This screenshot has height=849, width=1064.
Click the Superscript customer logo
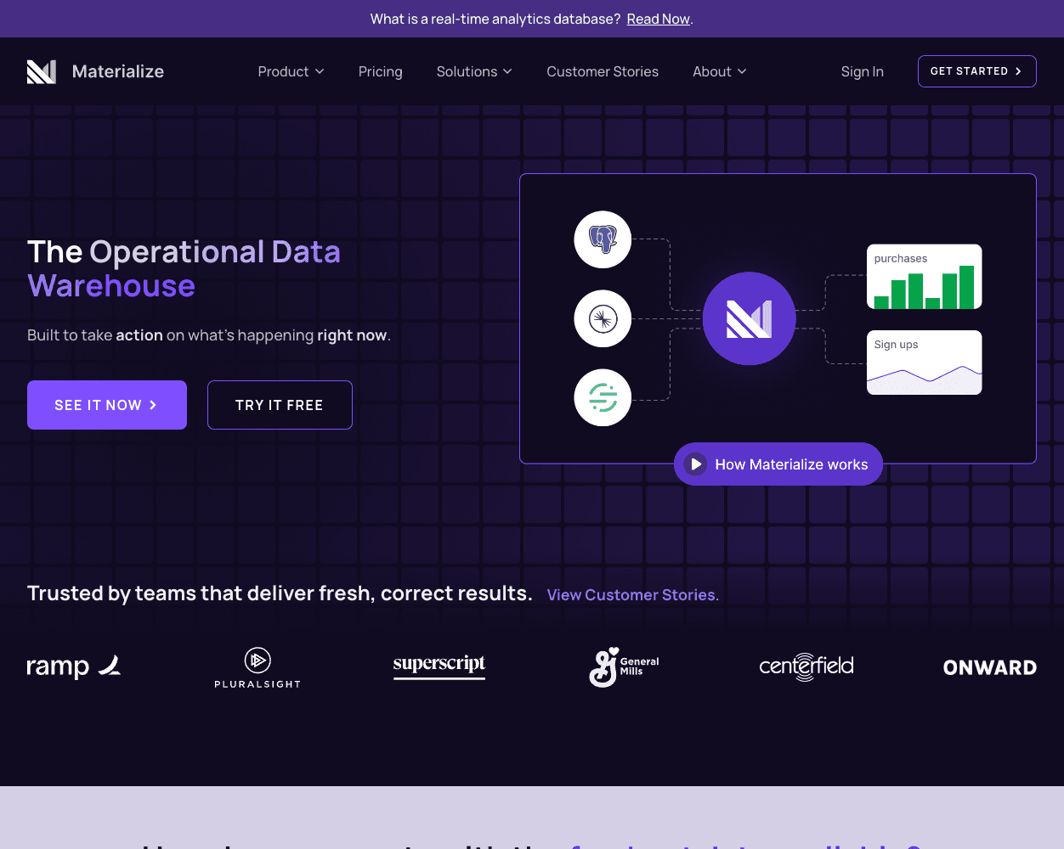pyautogui.click(x=439, y=666)
